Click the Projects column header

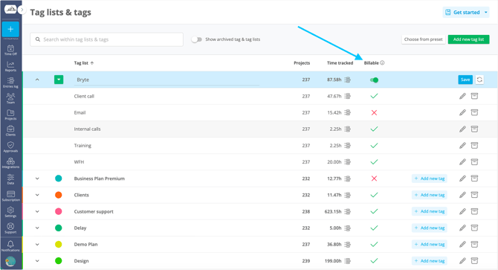302,63
